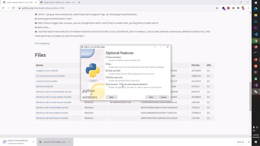Open macOS 64-bit installer link
The height and width of the screenshot is (146, 260).
[47, 81]
